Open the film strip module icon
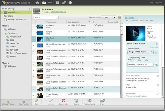Screen dimensions: 165x111 point(57,3)
